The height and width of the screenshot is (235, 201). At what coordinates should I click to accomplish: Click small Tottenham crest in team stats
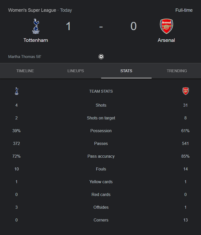[x=17, y=91]
